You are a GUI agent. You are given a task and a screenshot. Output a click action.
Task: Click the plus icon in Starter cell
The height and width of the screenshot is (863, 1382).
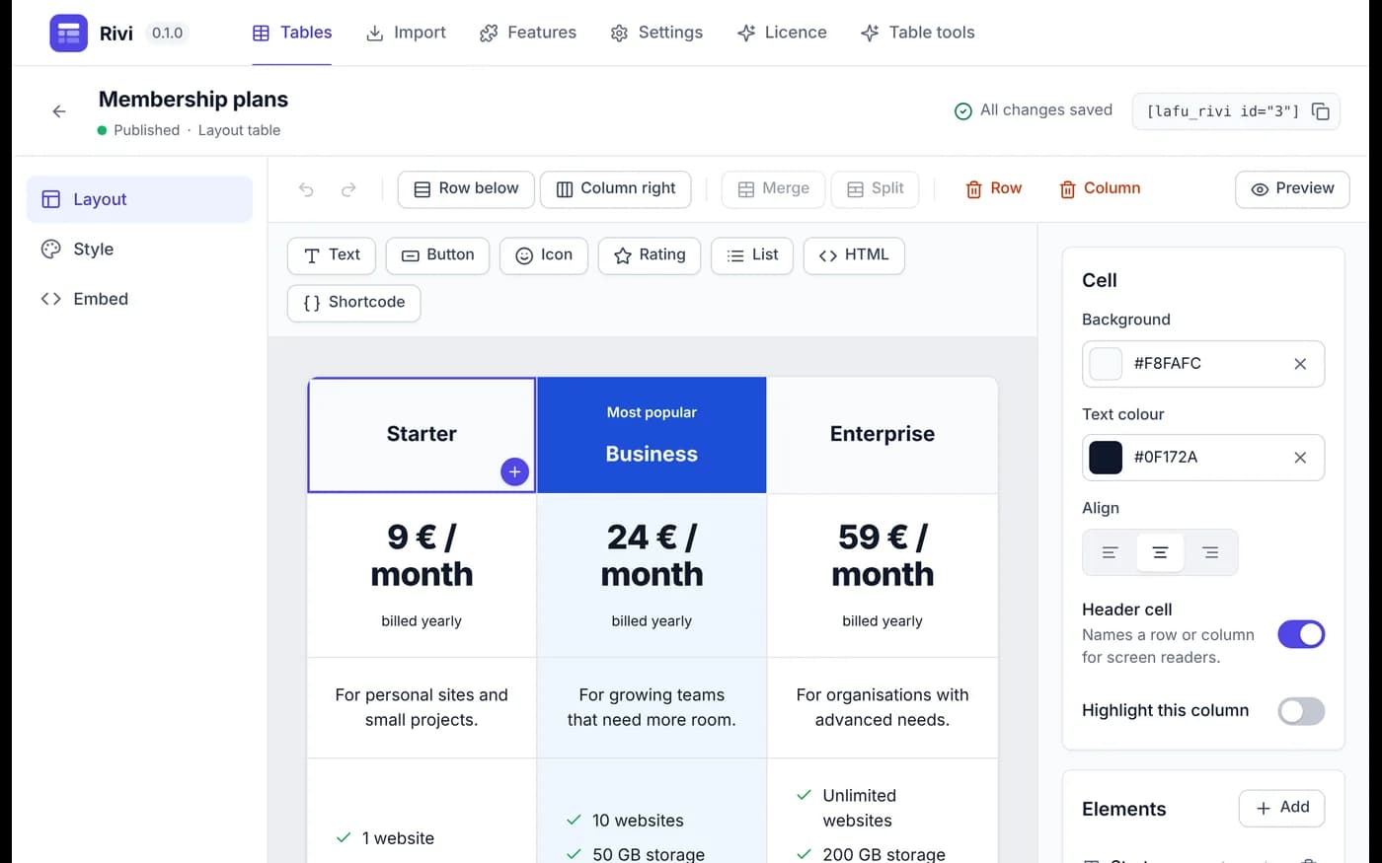(x=514, y=472)
